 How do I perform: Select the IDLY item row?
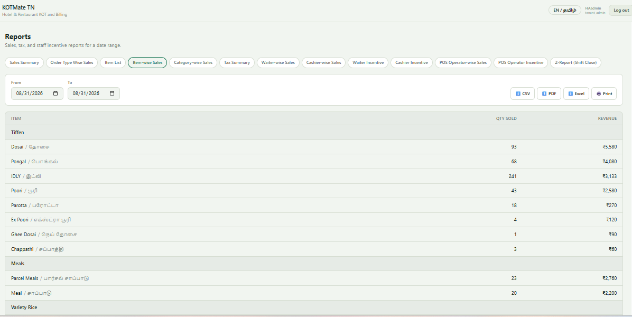[x=313, y=176]
